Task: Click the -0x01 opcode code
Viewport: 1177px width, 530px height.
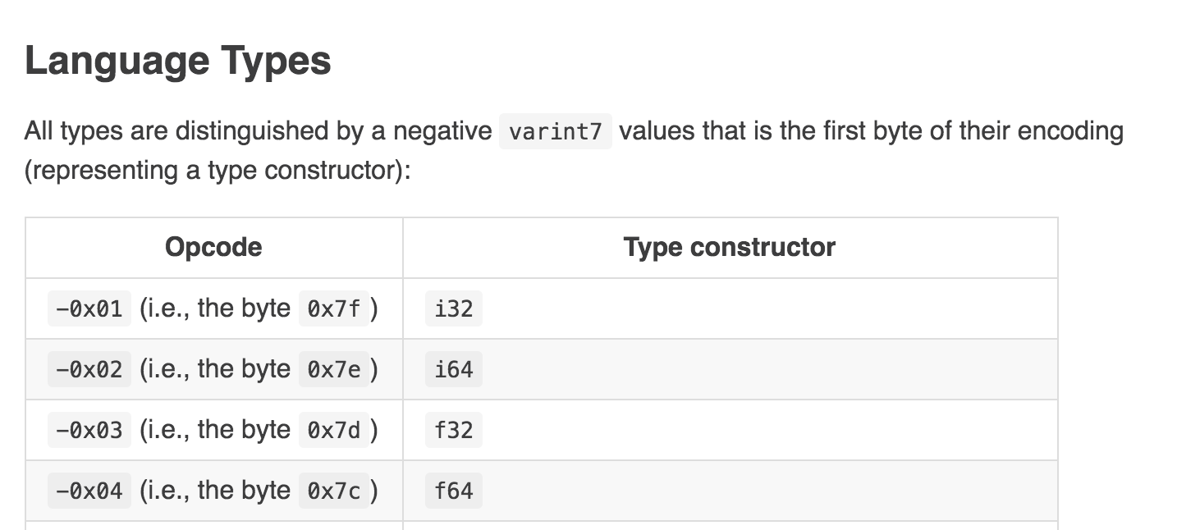Action: tap(89, 308)
